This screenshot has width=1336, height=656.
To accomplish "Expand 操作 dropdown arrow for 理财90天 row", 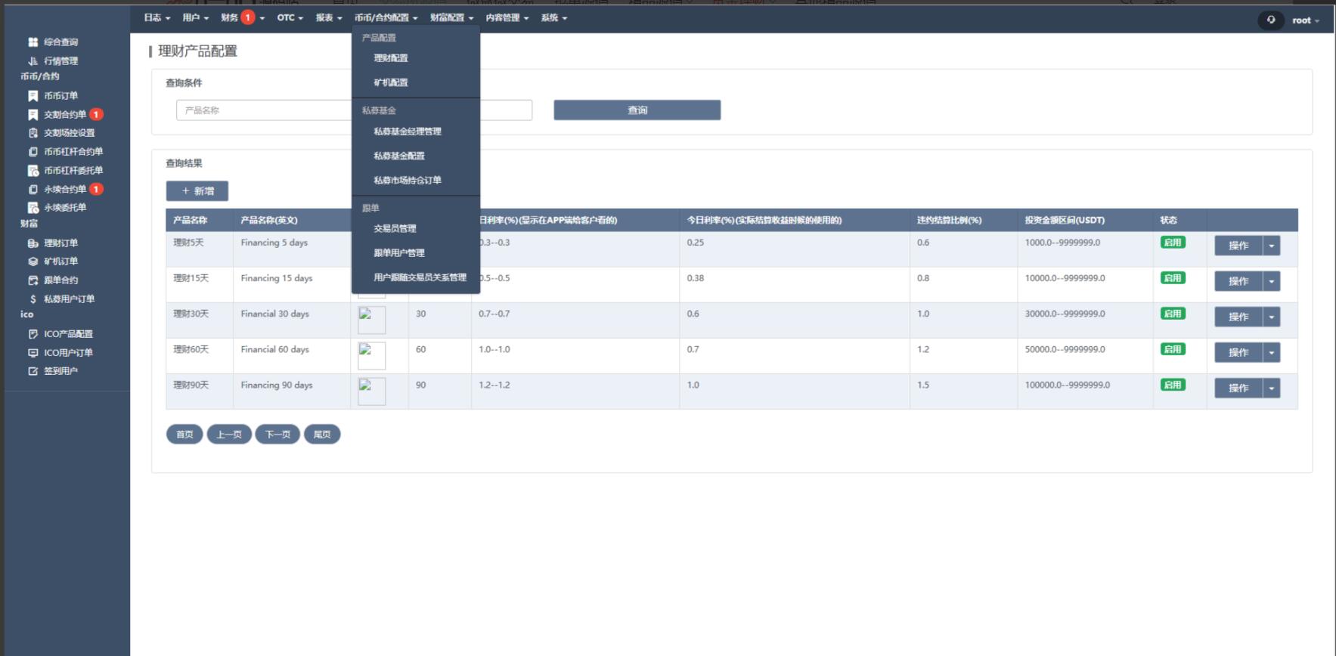I will point(1271,388).
